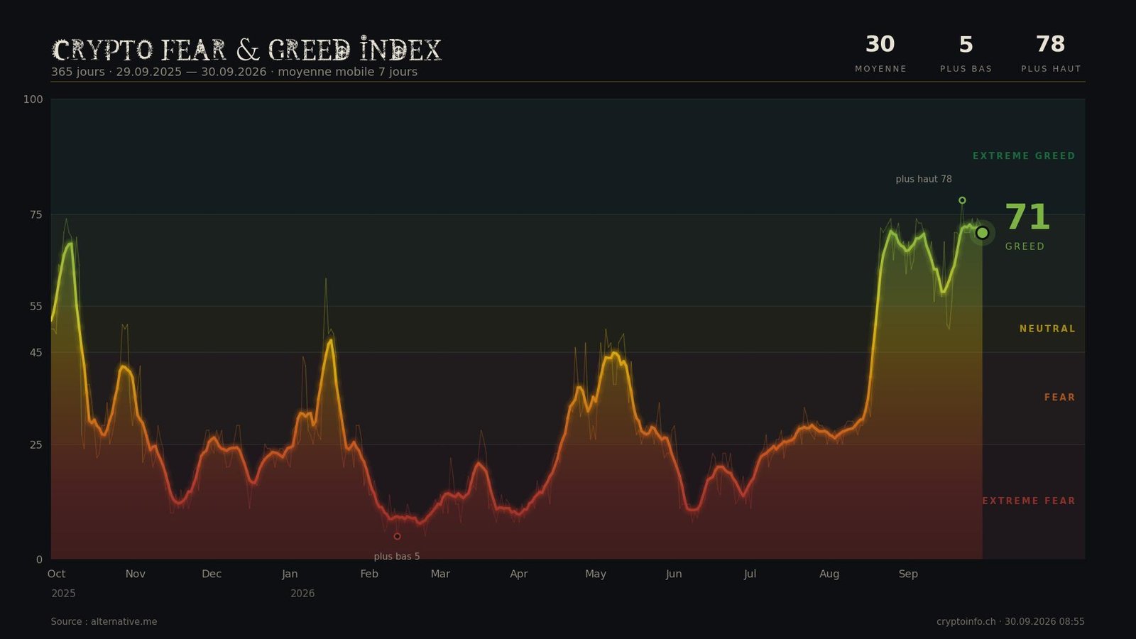Click the plus haut 78 peak marker

point(962,200)
